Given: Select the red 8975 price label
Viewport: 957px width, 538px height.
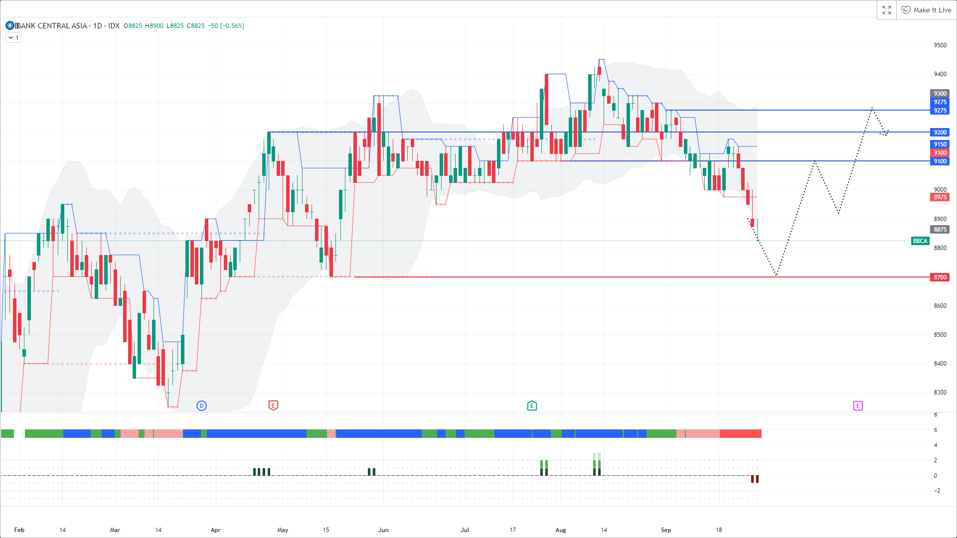Looking at the screenshot, I should pos(940,197).
